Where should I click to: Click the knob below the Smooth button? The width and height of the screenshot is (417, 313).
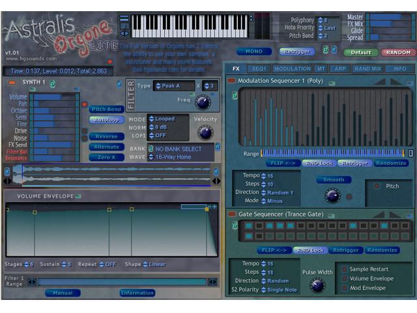point(333,195)
